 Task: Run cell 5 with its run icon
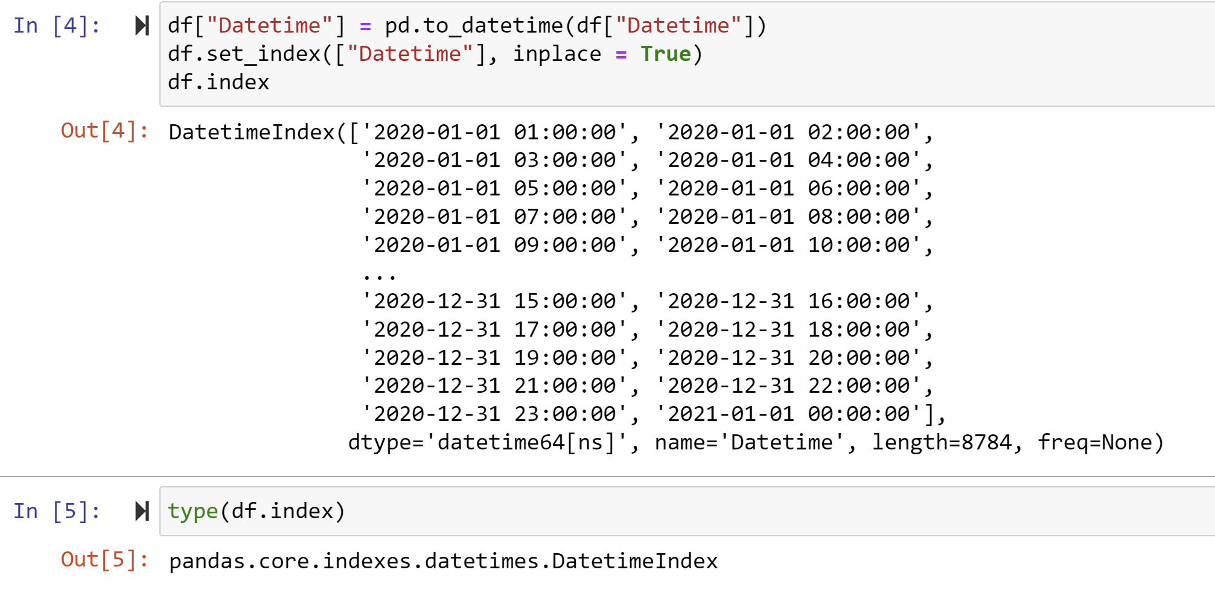click(142, 511)
